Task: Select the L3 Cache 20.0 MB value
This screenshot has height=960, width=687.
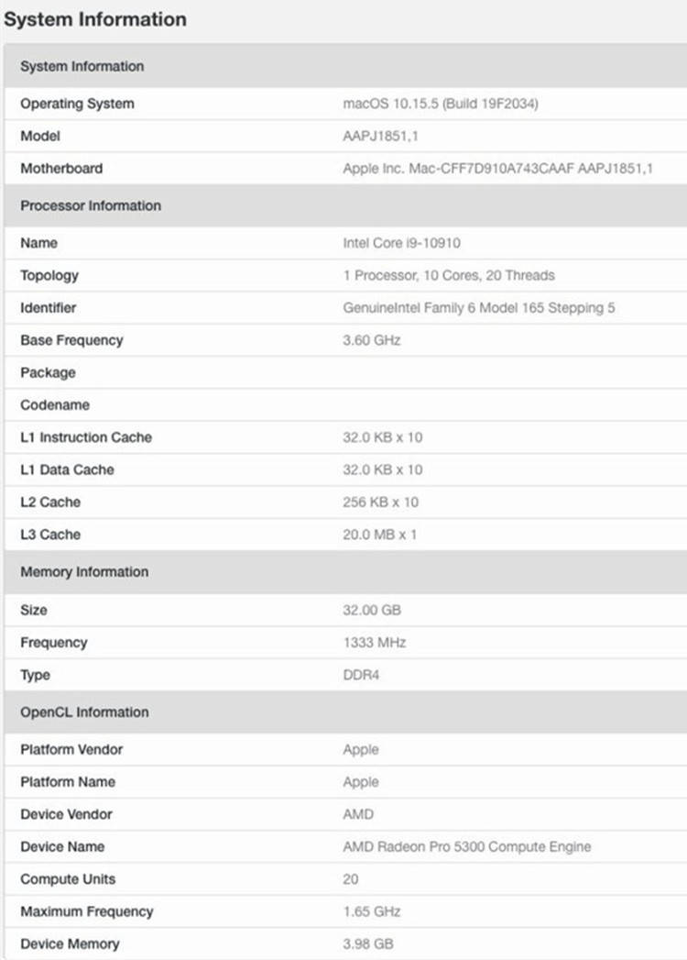Action: click(379, 535)
